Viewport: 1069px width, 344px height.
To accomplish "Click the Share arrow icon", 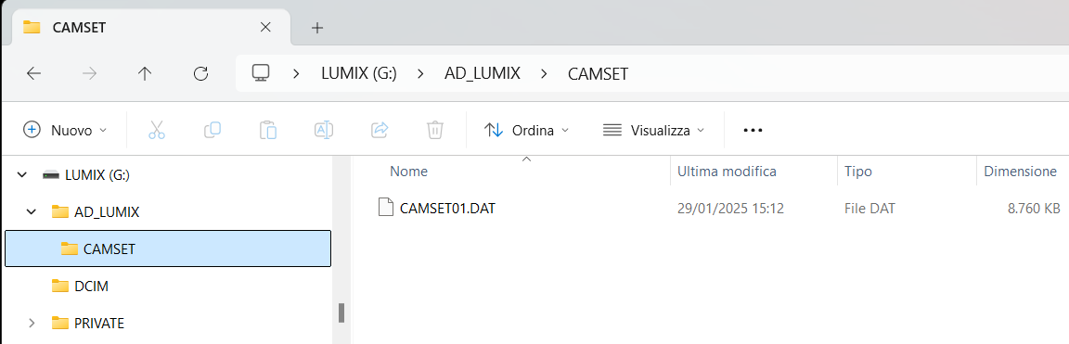I will click(379, 130).
